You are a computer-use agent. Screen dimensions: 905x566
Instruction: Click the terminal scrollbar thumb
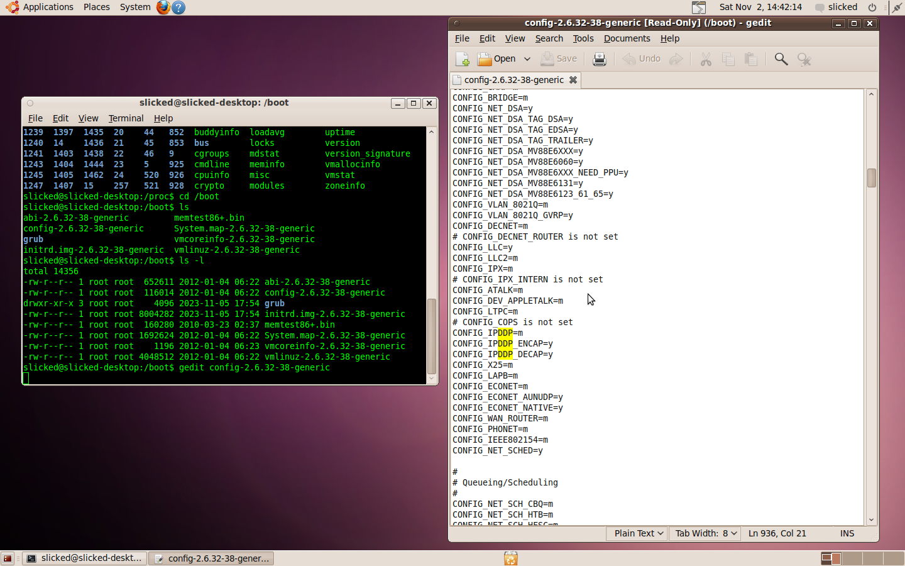click(432, 336)
